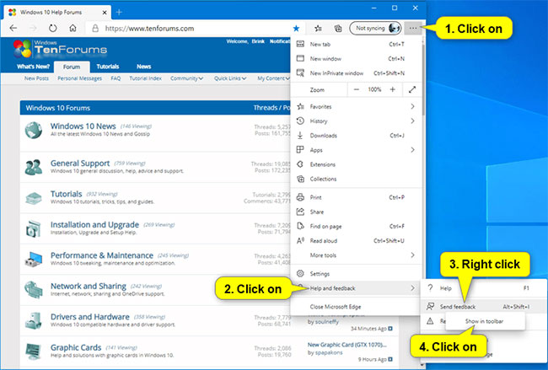Expand the Quick Links dropdown
Image resolution: width=548 pixels, height=370 pixels.
point(230,78)
